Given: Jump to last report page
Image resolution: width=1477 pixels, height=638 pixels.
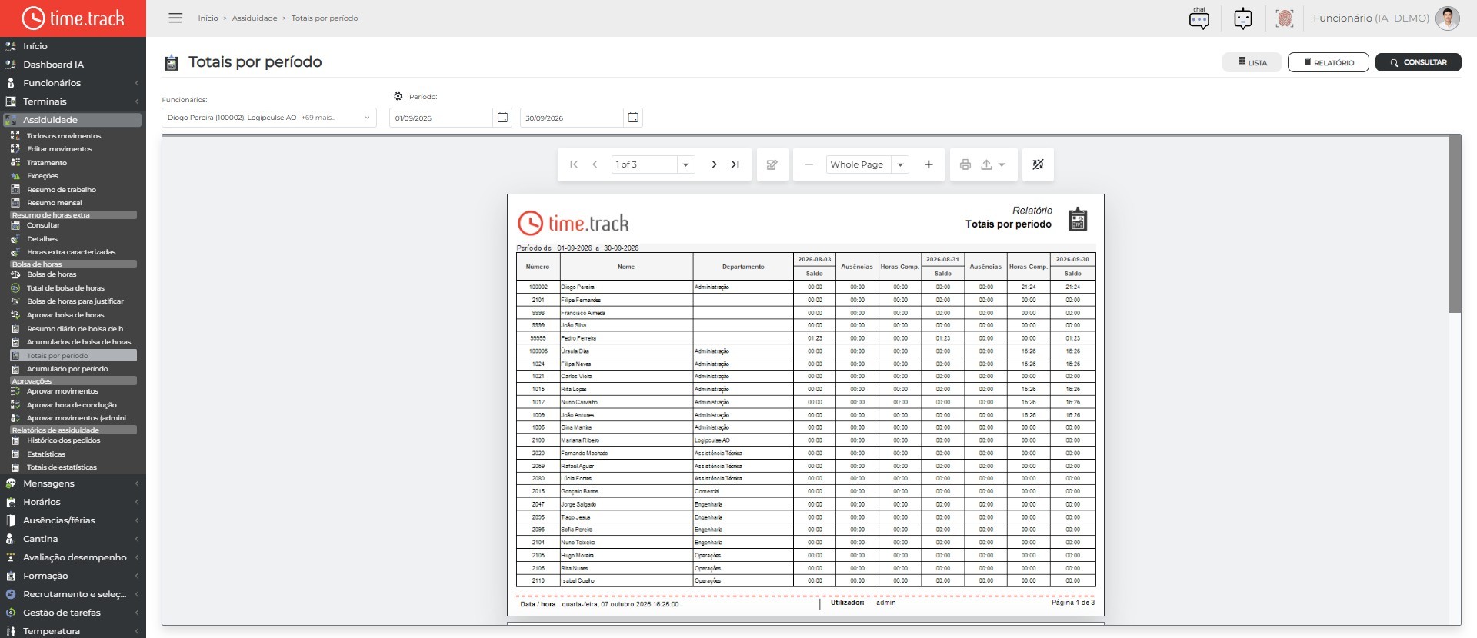Looking at the screenshot, I should point(735,164).
